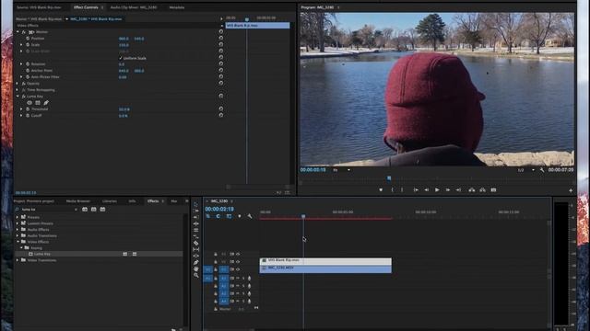Reset the Threshold parameter

(221, 108)
